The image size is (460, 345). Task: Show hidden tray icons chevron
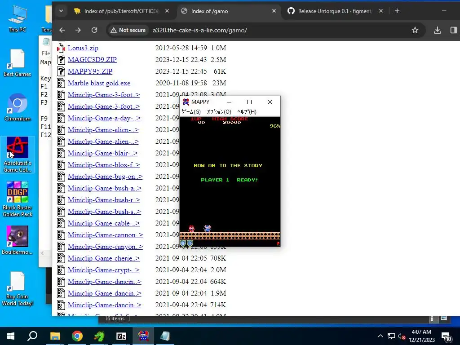point(380,336)
